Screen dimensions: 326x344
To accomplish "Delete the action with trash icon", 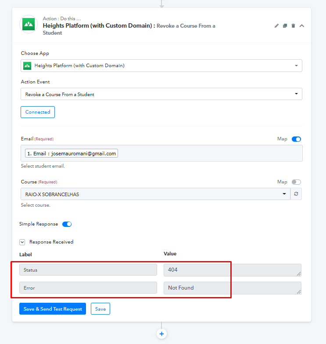I will (293, 26).
